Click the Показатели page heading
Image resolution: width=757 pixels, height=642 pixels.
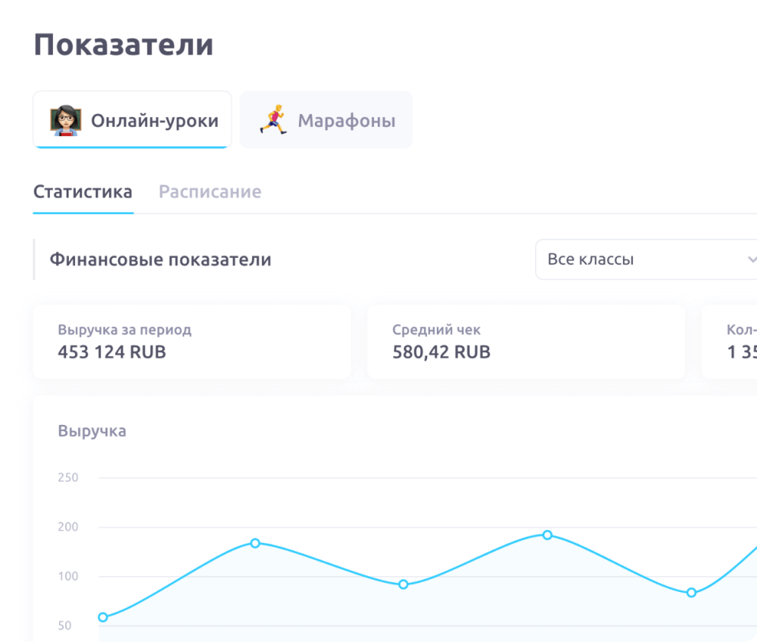(123, 45)
